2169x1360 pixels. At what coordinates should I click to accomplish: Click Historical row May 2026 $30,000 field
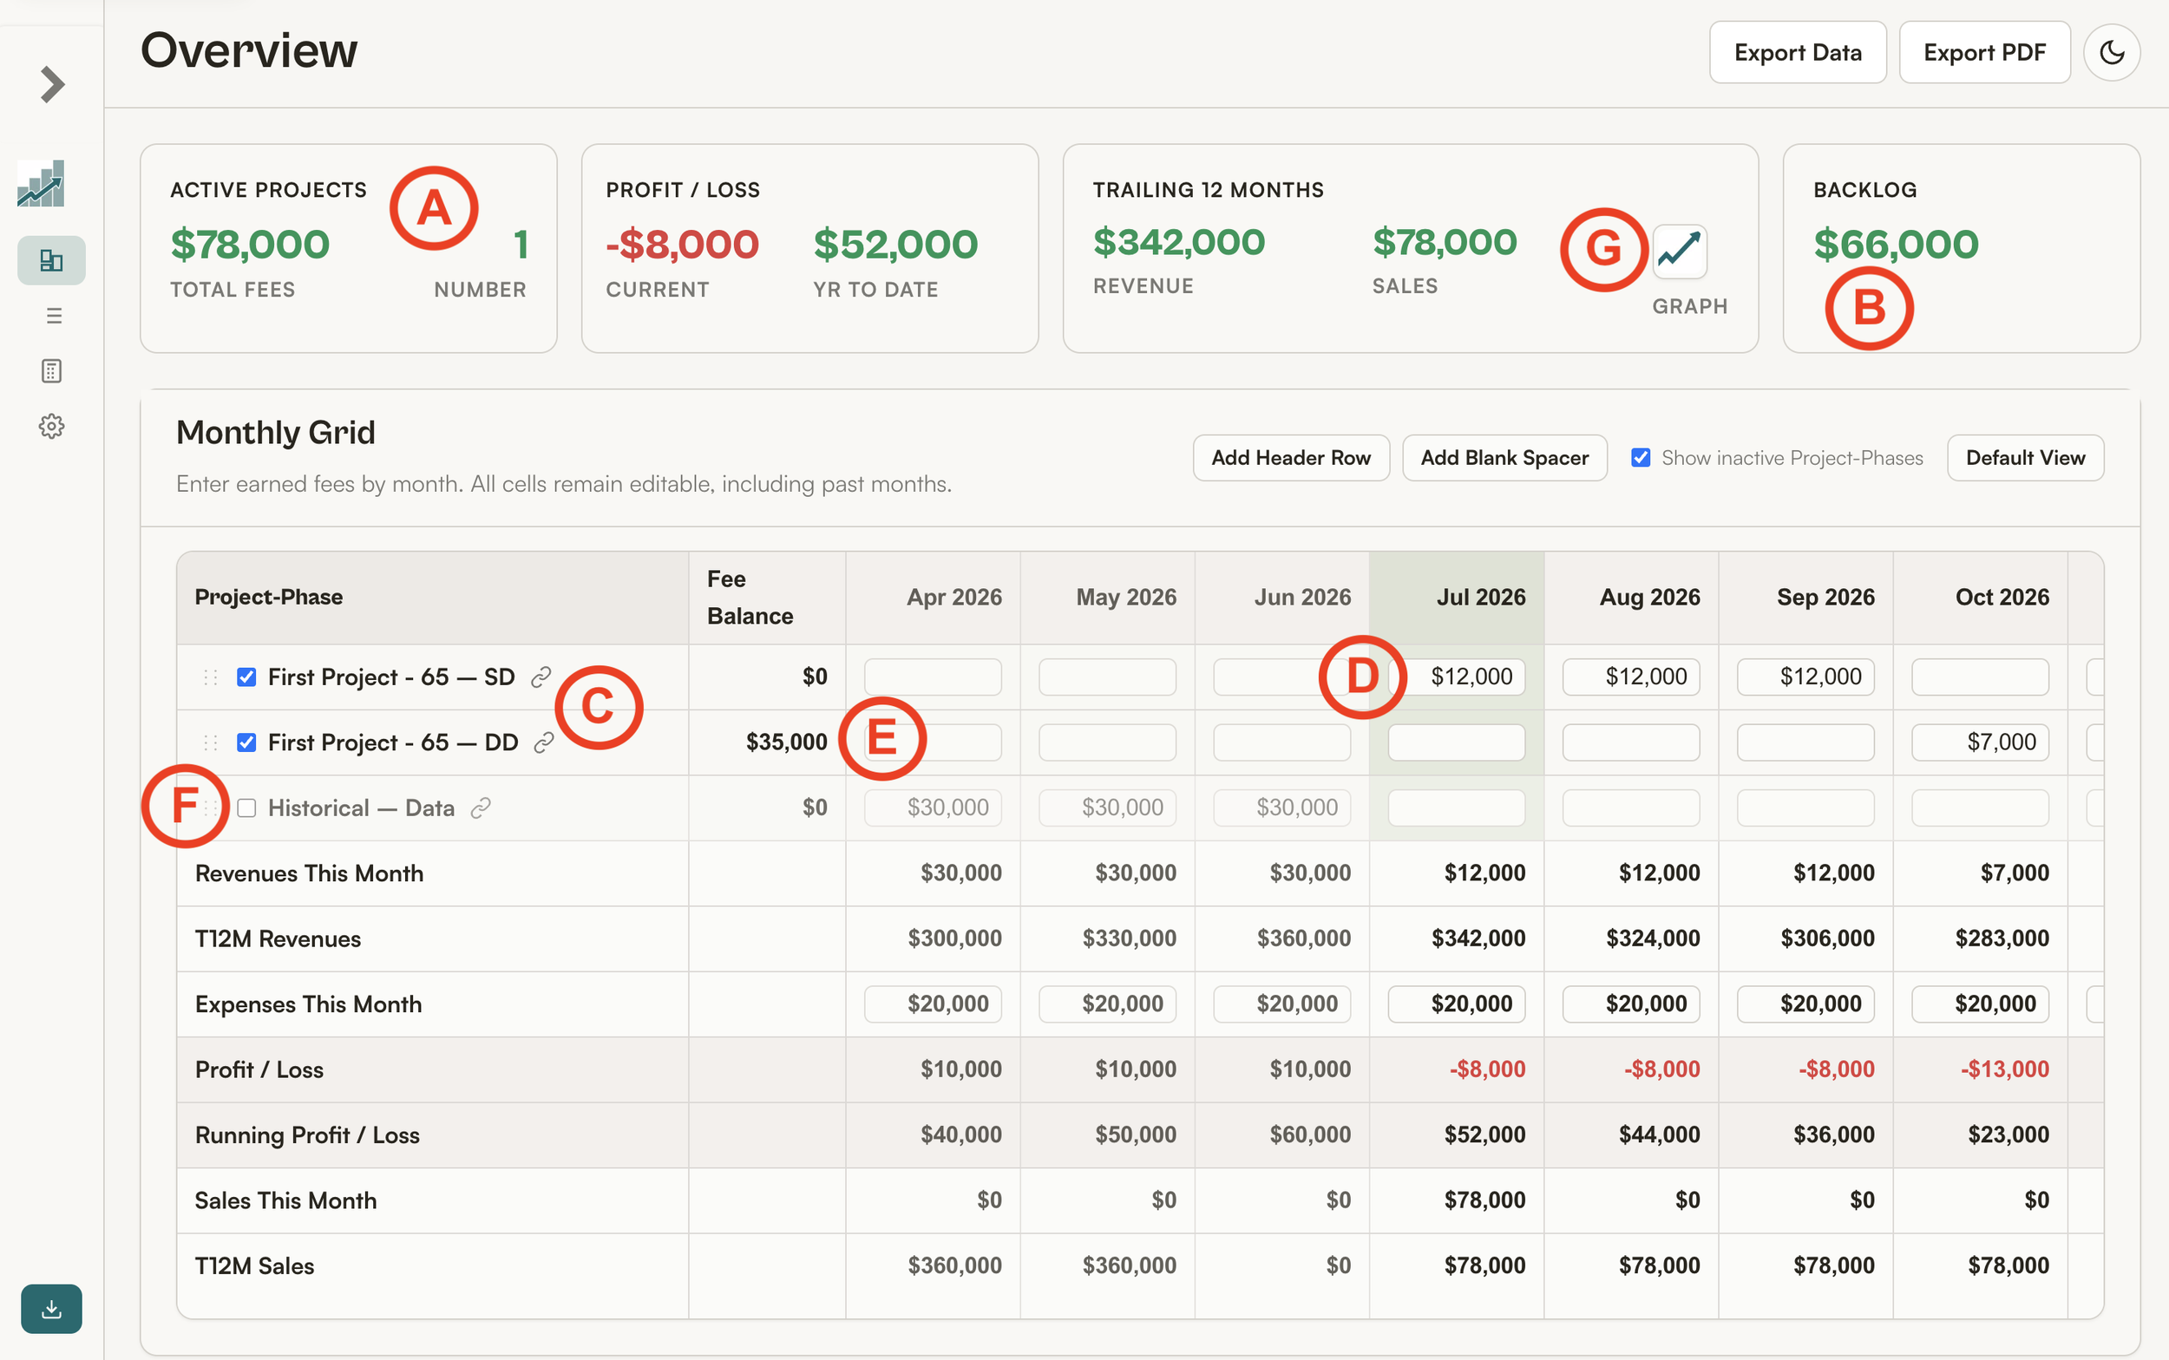pos(1106,807)
